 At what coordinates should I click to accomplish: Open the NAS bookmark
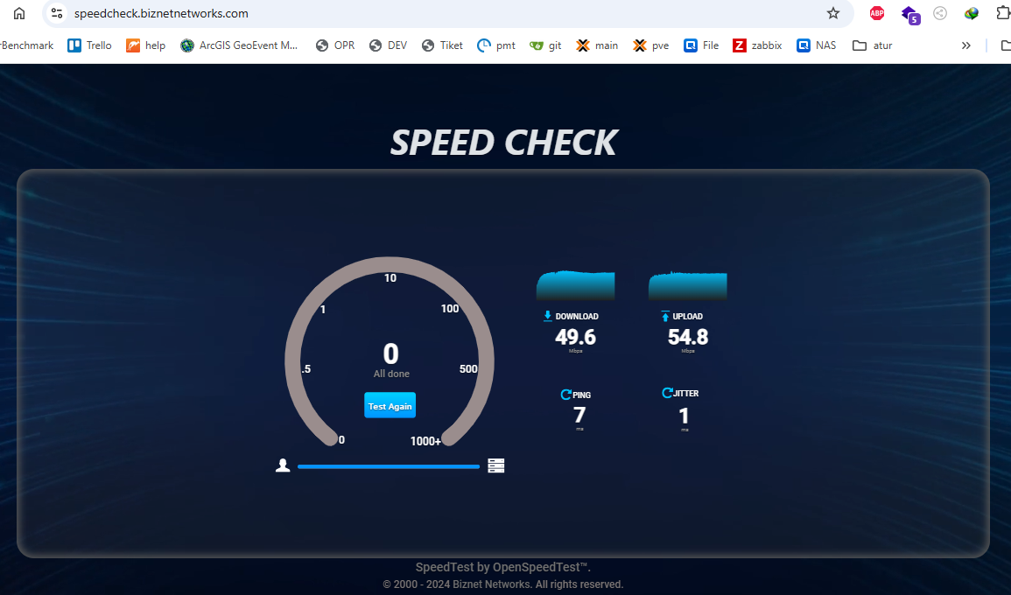[817, 45]
